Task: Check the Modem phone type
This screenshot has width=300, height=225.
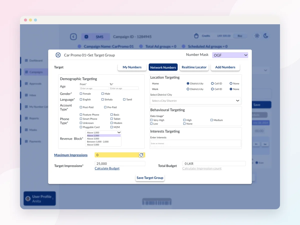Action: tap(112, 123)
